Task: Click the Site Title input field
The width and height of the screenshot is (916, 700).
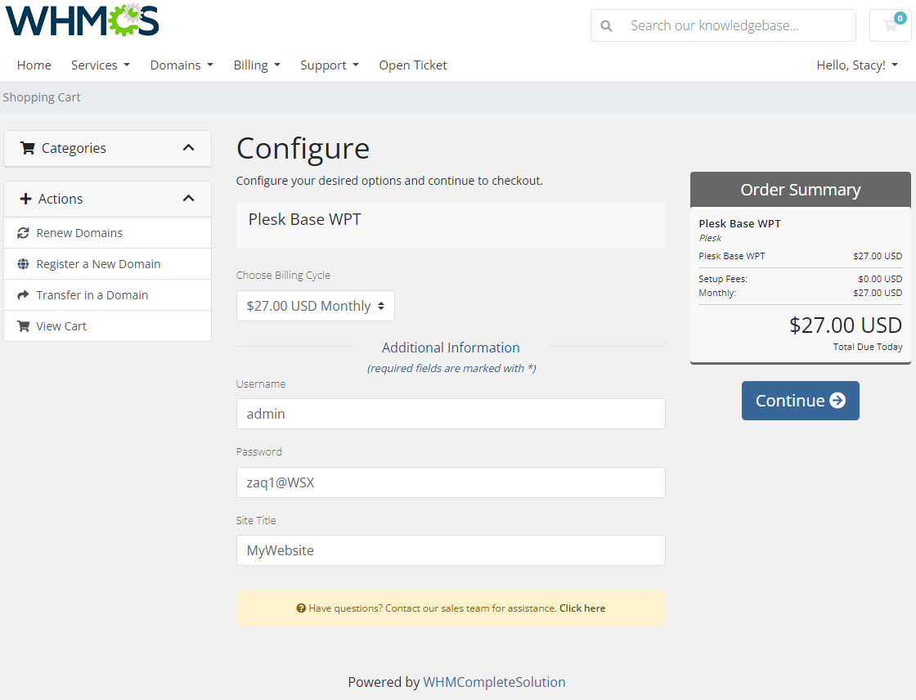Action: pos(451,550)
